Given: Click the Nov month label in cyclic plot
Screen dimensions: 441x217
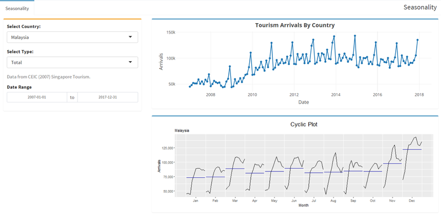Looking at the screenshot, I should point(392,201).
